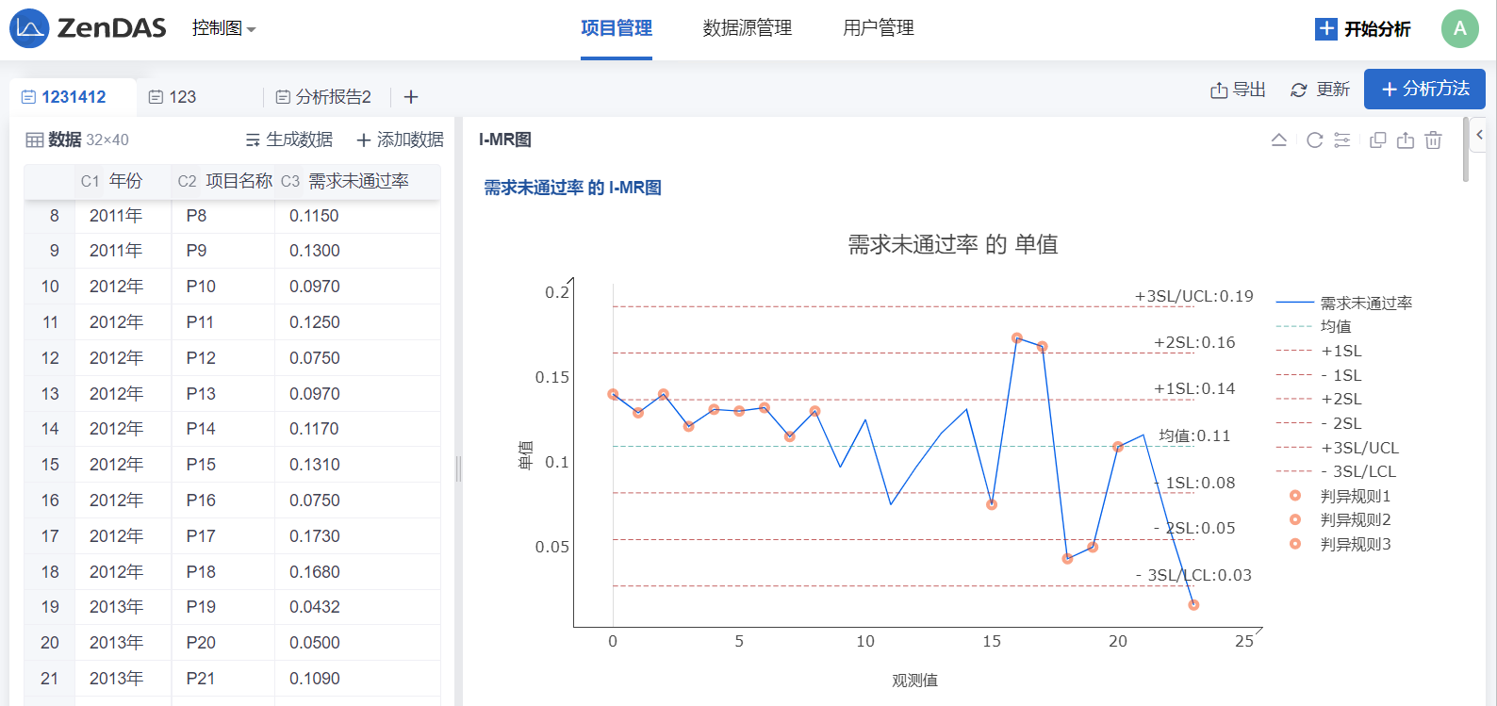Viewport: 1497px width, 706px height.
Task: Click the panel divider handle
Action: click(x=458, y=468)
